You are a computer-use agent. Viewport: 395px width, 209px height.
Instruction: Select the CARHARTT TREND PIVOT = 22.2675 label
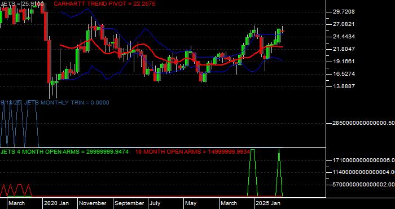click(104, 4)
